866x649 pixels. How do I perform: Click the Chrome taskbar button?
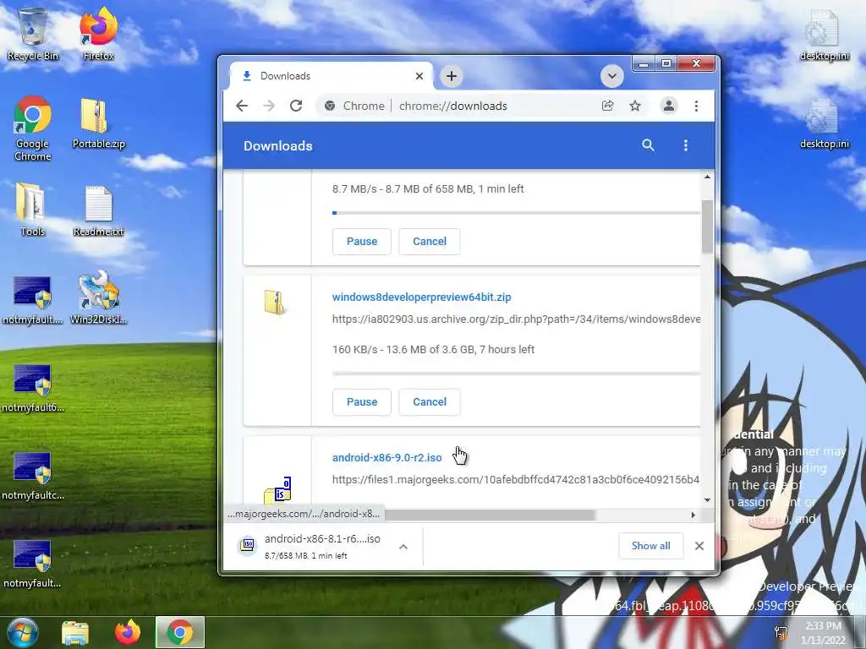point(180,632)
